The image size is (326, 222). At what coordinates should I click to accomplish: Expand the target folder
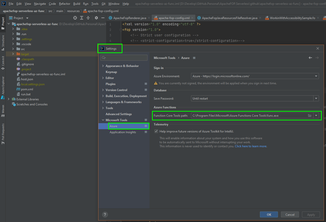coord(13,54)
